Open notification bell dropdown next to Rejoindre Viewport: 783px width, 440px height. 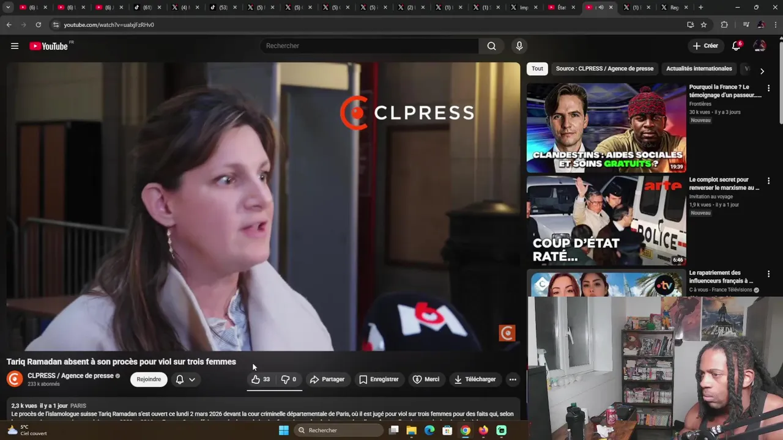185,380
